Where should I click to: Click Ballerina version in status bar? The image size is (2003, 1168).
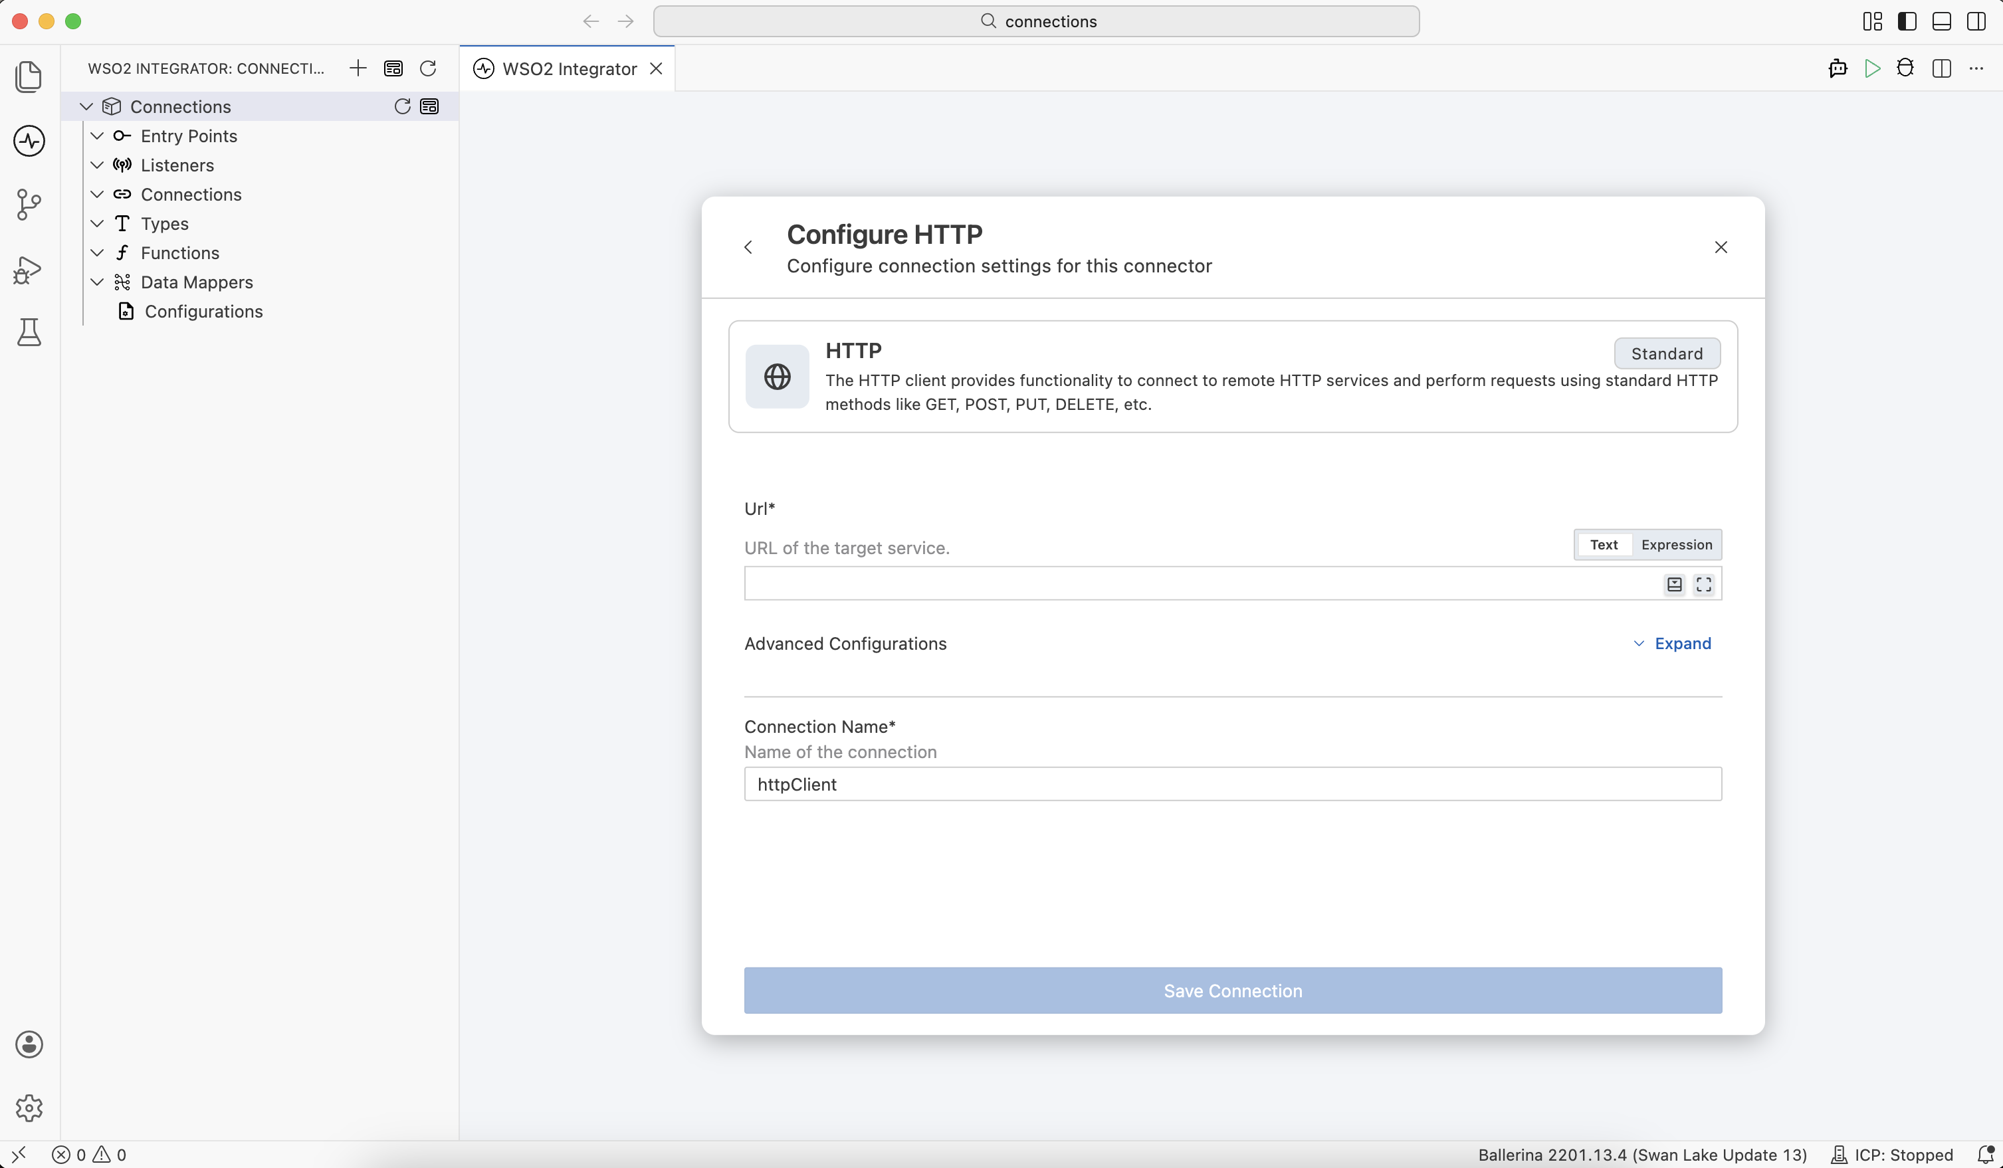(x=1642, y=1155)
